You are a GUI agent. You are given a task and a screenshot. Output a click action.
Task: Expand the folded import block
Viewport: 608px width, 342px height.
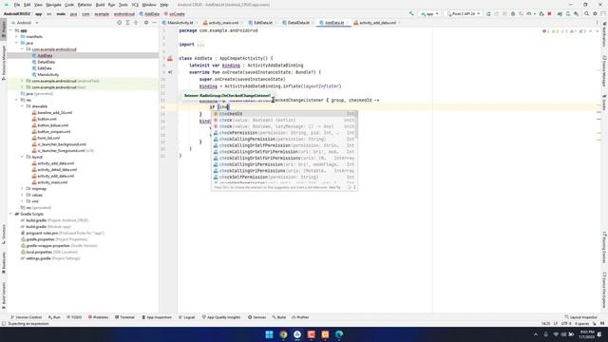click(200, 45)
